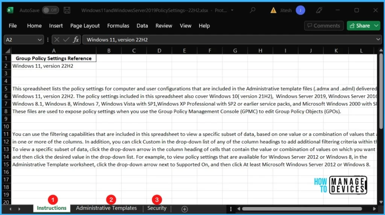
Task: Open the Review tab
Action: pos(164,26)
